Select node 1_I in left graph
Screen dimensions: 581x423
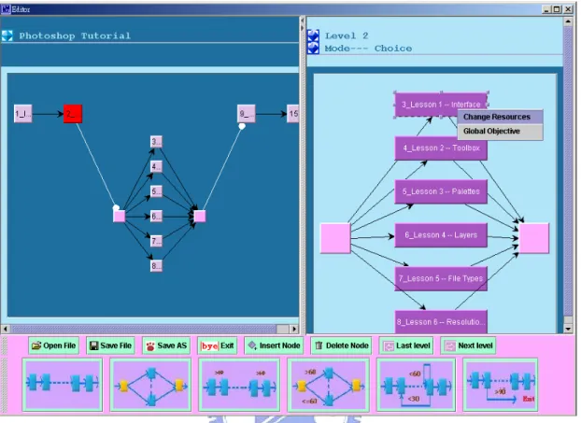click(x=23, y=114)
